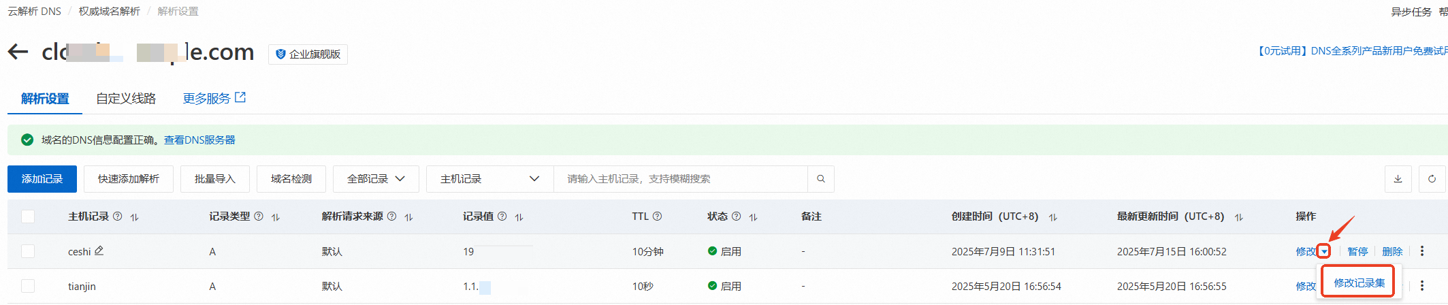Click the download export icon
The height and width of the screenshot is (305, 1448).
coord(1398,179)
